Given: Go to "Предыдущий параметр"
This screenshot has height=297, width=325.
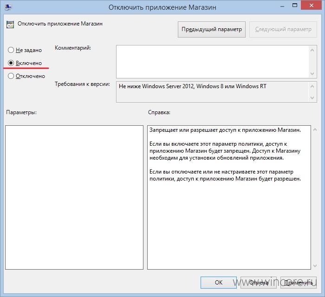Looking at the screenshot, I should (x=212, y=29).
